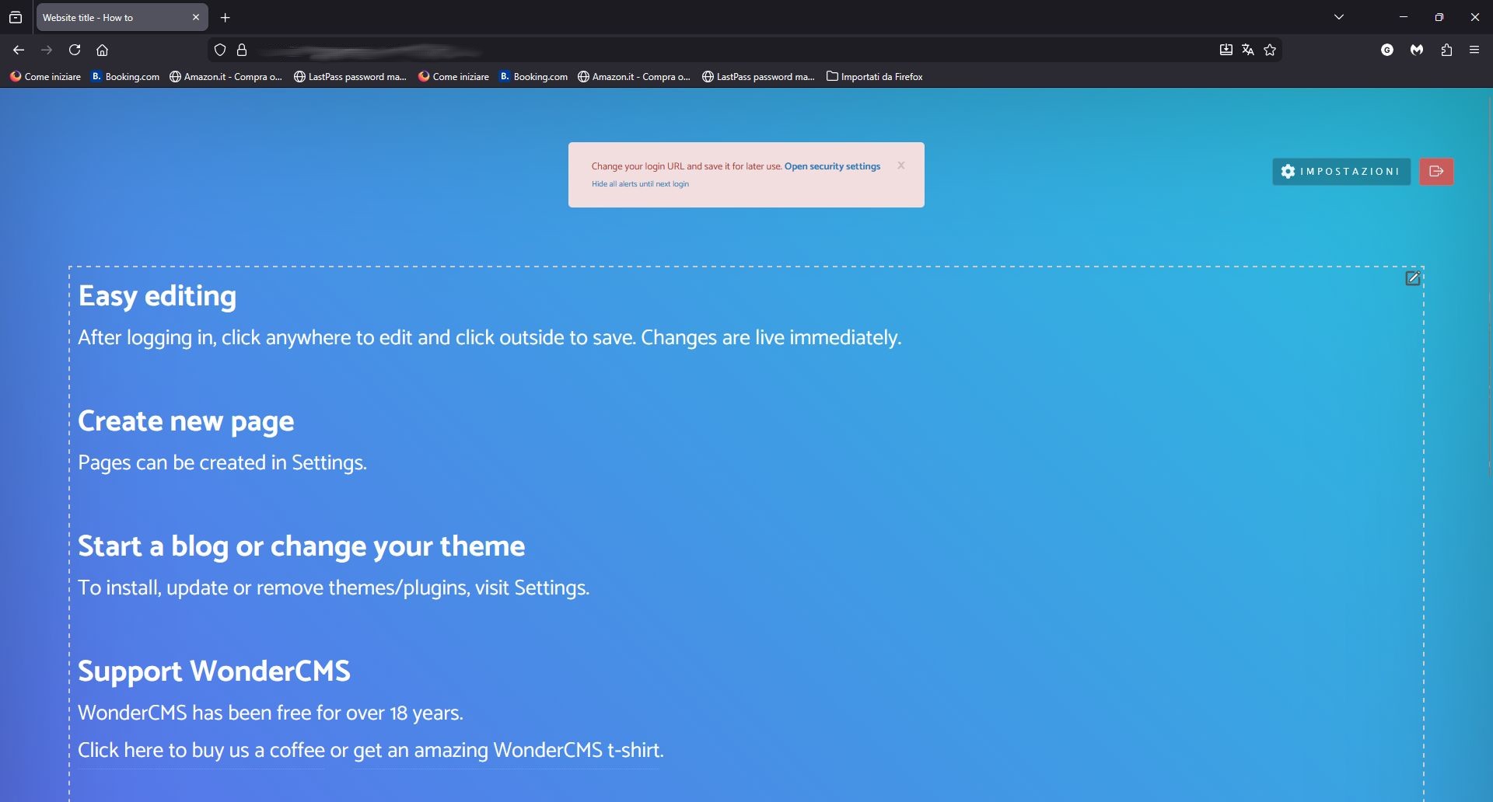1493x802 pixels.
Task: Click the Easy editing heading text
Action: coord(157,296)
